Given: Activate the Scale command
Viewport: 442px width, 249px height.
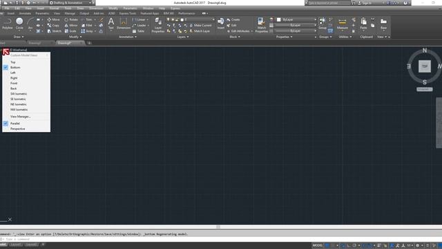Looking at the screenshot, I should [70, 31].
